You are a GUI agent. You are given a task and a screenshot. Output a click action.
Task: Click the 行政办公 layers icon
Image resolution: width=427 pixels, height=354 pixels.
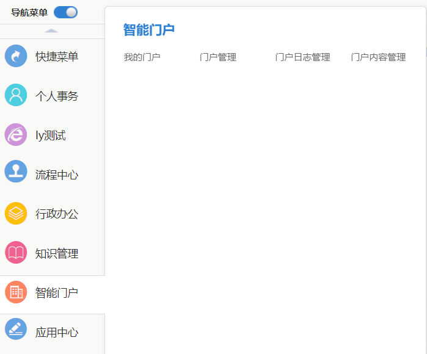[x=16, y=214]
